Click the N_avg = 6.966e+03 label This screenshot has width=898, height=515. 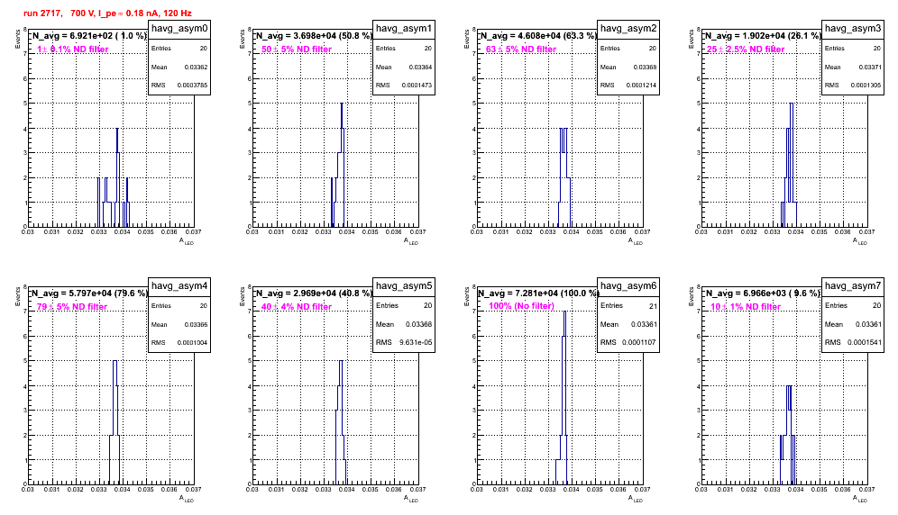[763, 294]
